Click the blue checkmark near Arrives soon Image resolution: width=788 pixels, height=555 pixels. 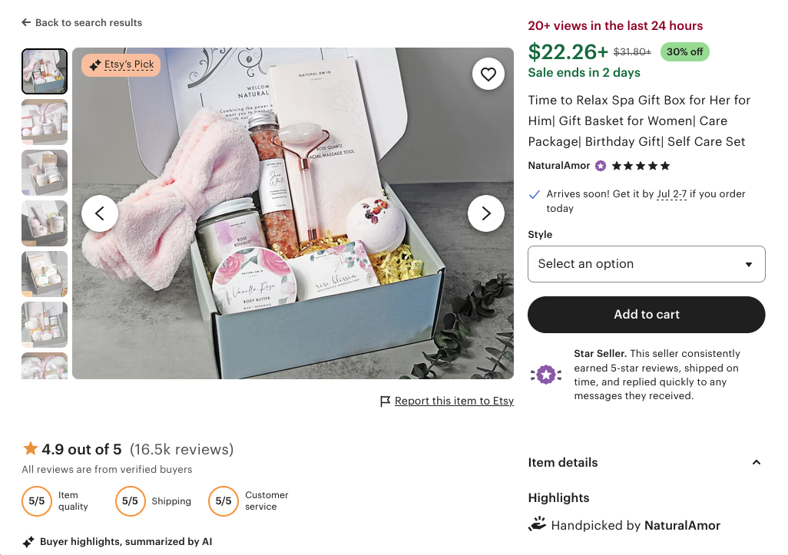point(535,194)
